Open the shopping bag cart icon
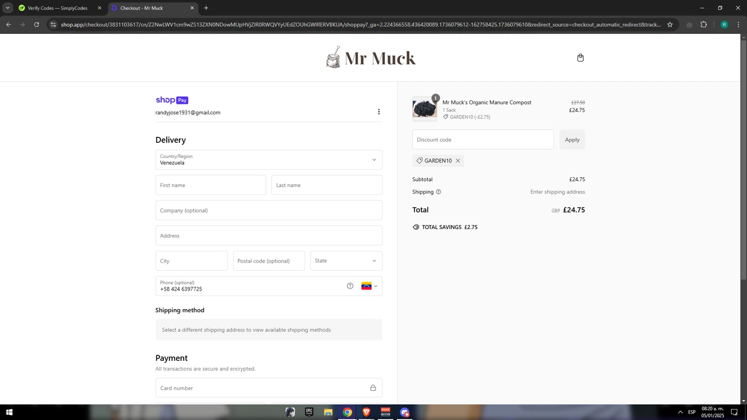This screenshot has width=747, height=420. pyautogui.click(x=580, y=58)
